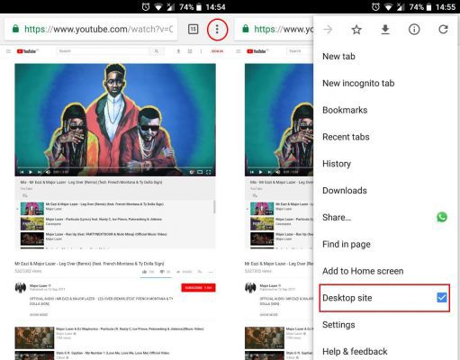
Task: Seek on the left video progress bar
Action: click(115, 167)
